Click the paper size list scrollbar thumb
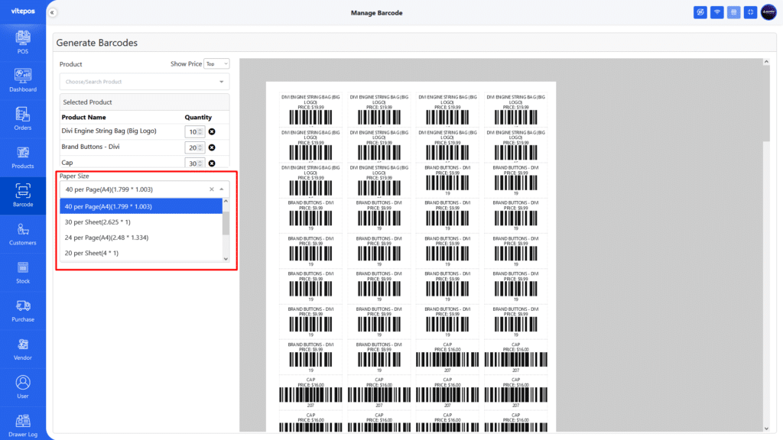Image resolution: width=783 pixels, height=440 pixels. 226,223
